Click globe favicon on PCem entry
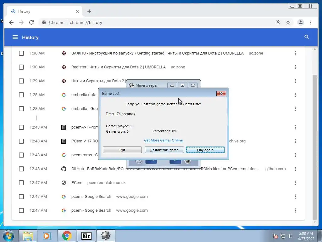Image resolution: width=322 pixels, height=242 pixels. [64, 183]
